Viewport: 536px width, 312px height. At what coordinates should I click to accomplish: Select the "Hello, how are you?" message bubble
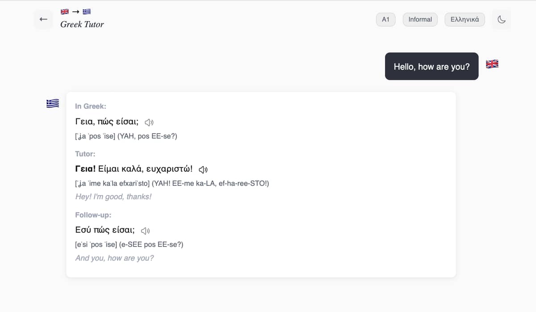[431, 67]
